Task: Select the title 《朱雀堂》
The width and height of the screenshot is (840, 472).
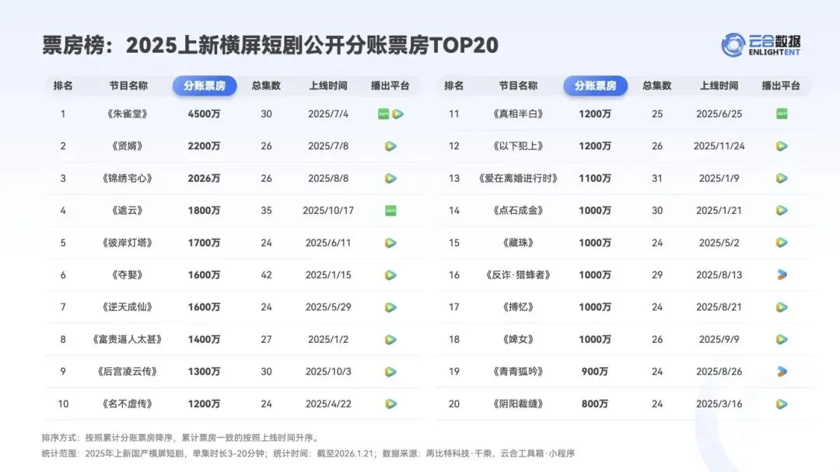Action: click(127, 114)
